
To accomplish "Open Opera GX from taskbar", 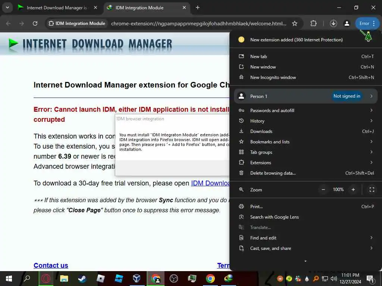I will pos(46,279).
